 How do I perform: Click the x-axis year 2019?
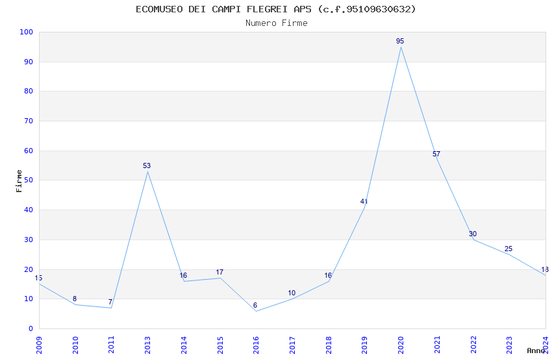(365, 345)
